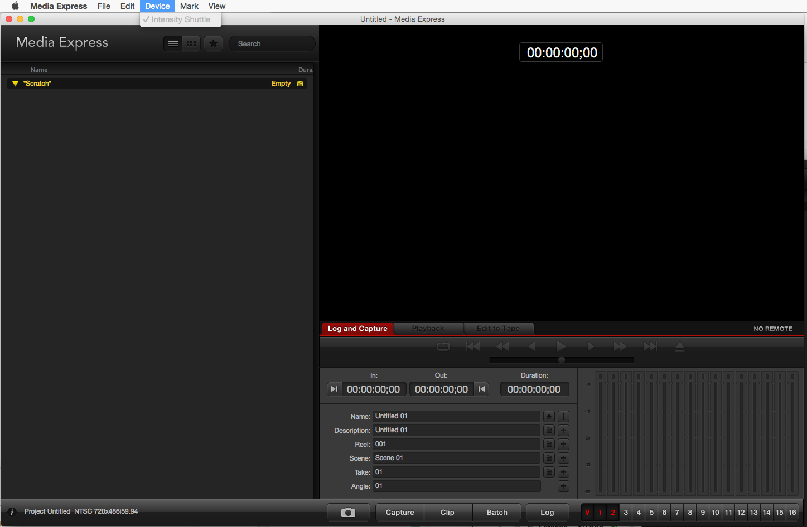Screen dimensions: 807x527
Task: Click the Capture button
Action: 400,513
